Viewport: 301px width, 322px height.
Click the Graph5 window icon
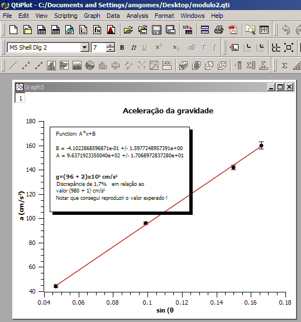[20, 87]
